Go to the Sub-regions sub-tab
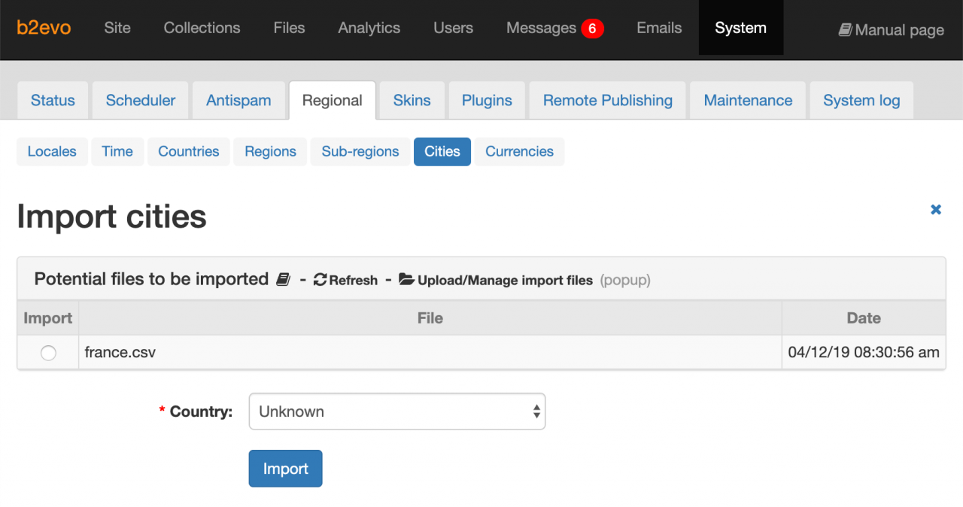Viewport: 963px width, 507px height. point(360,151)
